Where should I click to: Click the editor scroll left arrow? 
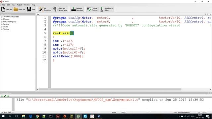(x=37, y=89)
